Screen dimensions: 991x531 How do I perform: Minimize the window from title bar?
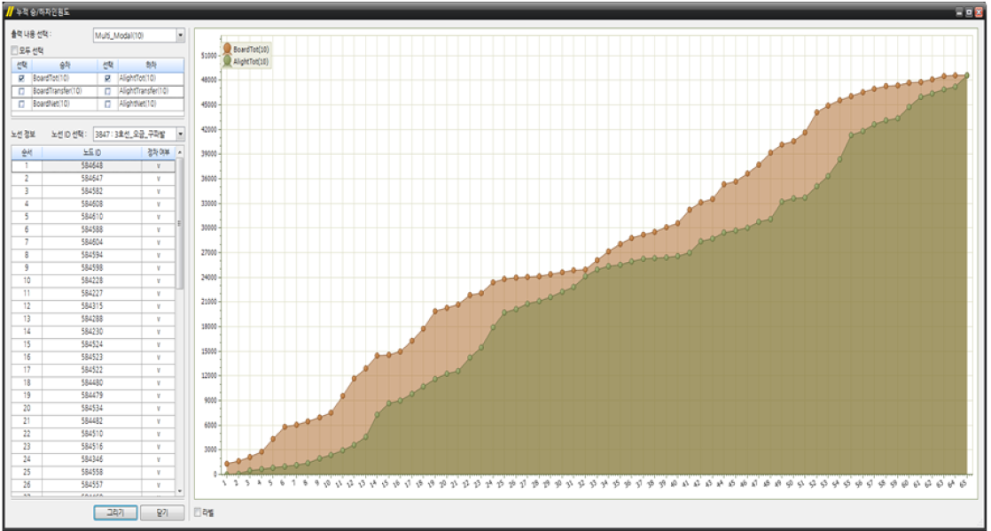(959, 12)
